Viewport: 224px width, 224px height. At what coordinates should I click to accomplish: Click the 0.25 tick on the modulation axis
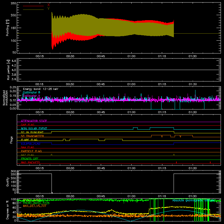point(13,87)
